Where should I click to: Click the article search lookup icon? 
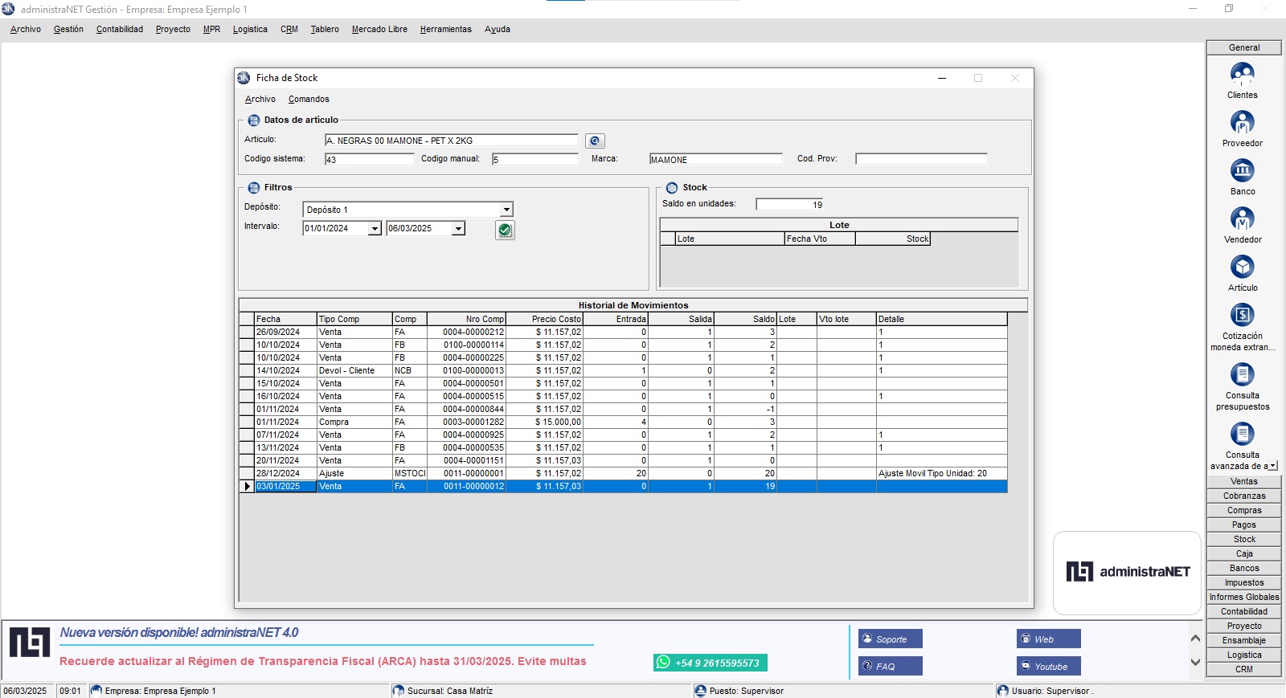[x=595, y=141]
